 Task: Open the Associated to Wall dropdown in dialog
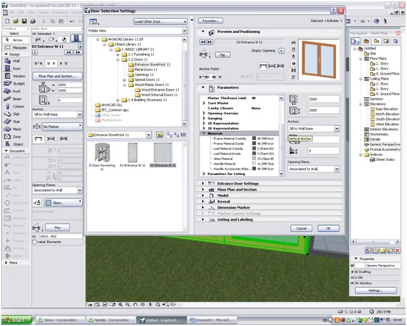click(x=314, y=169)
